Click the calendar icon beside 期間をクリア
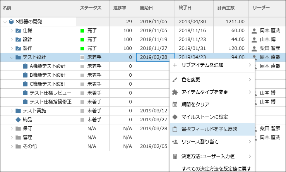Image resolution: width=286 pixels, height=172 pixels. [175, 105]
